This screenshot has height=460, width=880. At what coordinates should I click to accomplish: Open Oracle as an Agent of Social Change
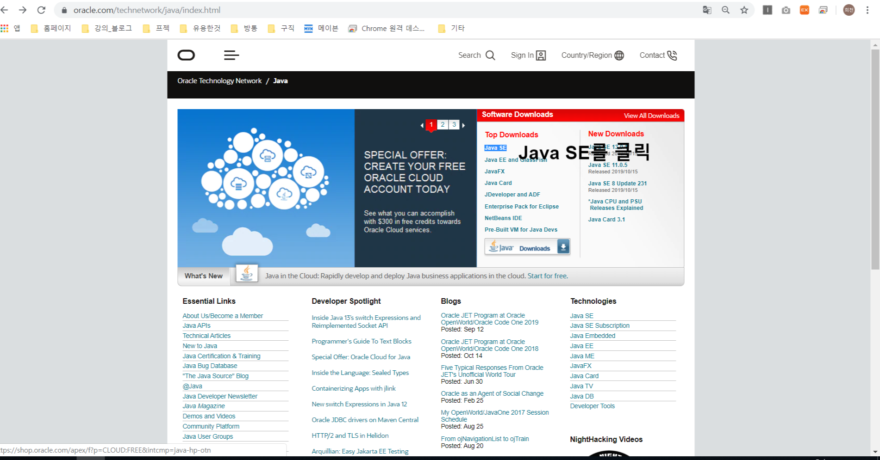tap(492, 393)
